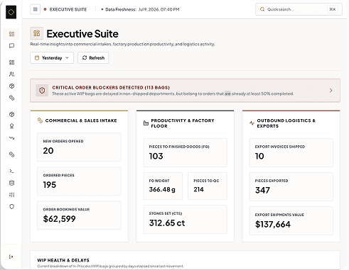Click the activity pulse icon beside Outbound Logistics
The image size is (349, 270).
(252, 123)
